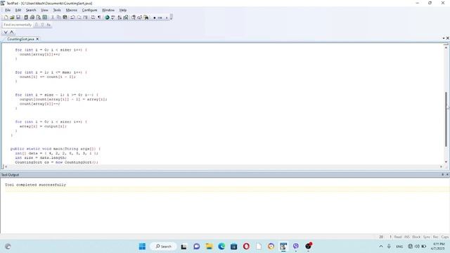Image resolution: width=450 pixels, height=253 pixels.
Task: Click the Manage Files toolbar icon
Action: (26, 18)
